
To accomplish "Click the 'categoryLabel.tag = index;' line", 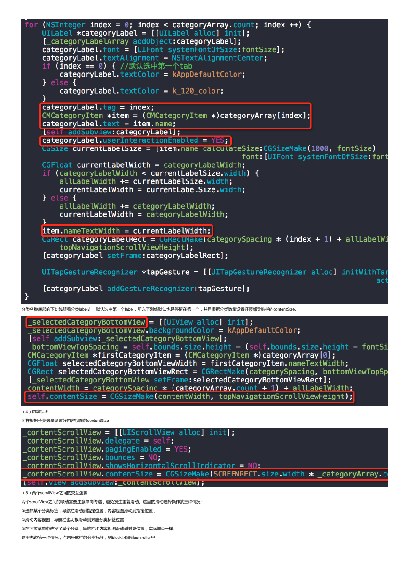I will pyautogui.click(x=98, y=107).
